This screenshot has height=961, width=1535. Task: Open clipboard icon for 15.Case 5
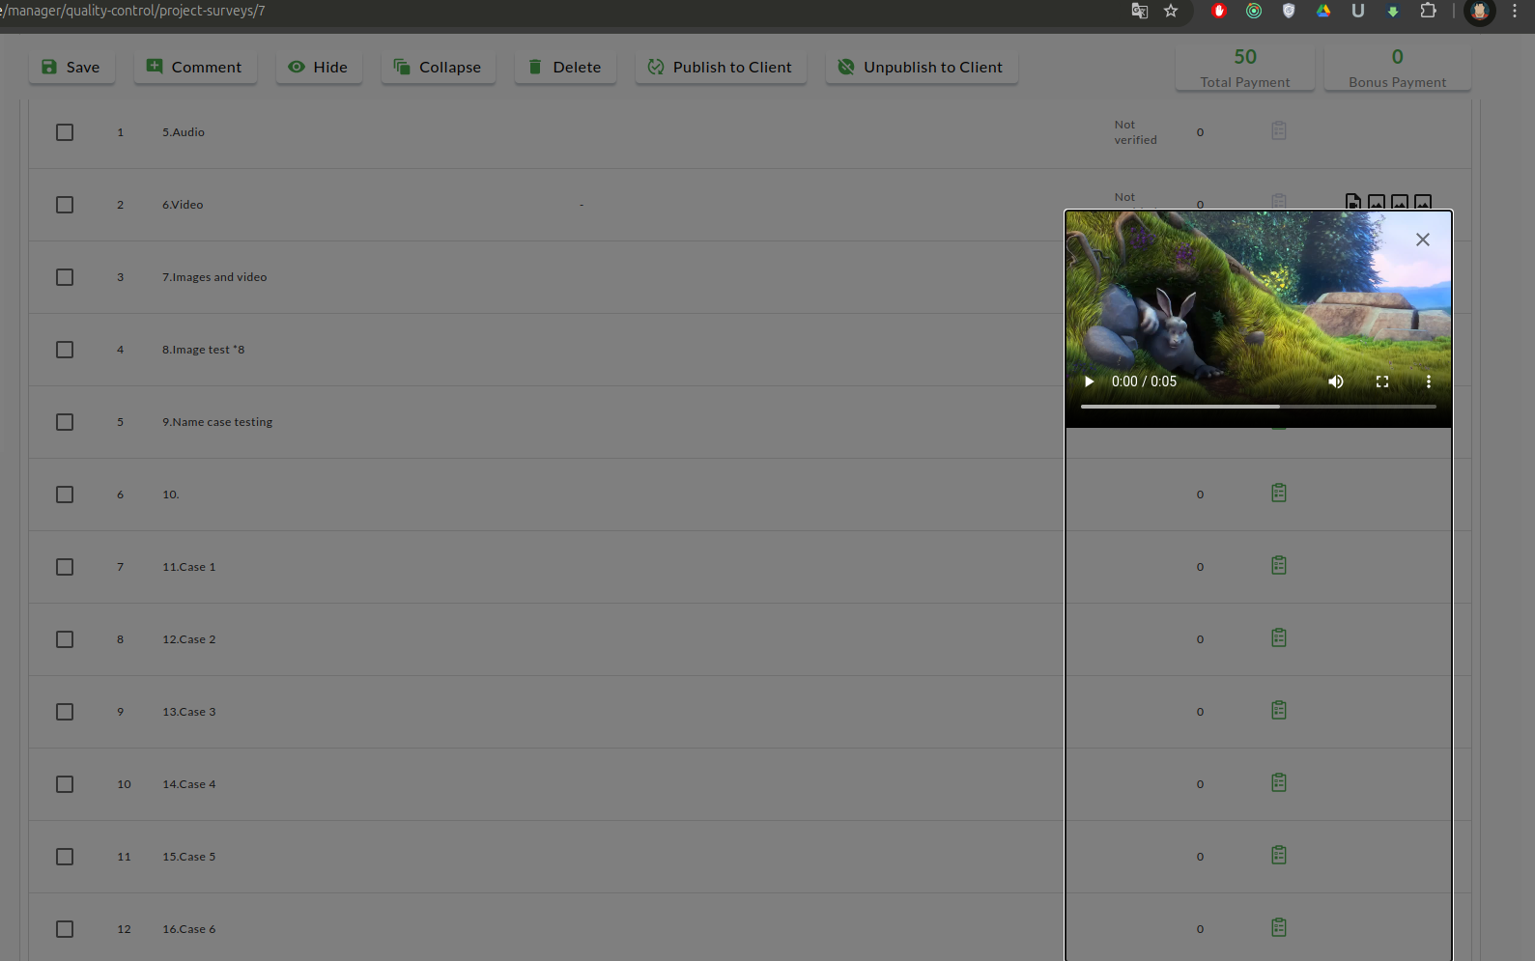[1279, 855]
